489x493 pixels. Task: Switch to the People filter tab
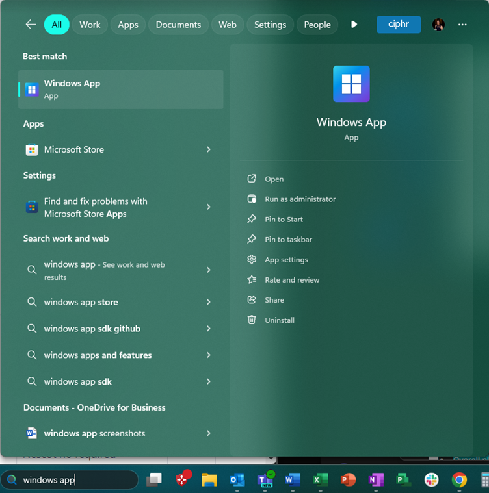(317, 25)
